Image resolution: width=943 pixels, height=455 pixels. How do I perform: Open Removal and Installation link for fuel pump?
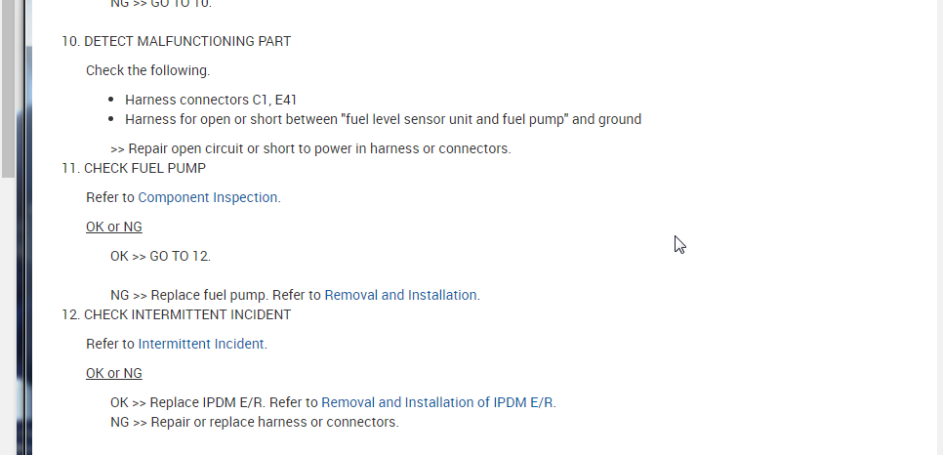click(400, 295)
